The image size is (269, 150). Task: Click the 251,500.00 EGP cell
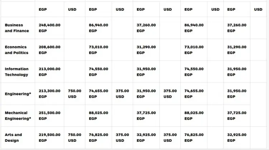[49, 116]
